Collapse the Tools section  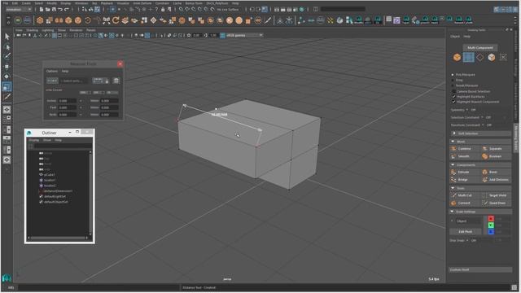point(480,188)
